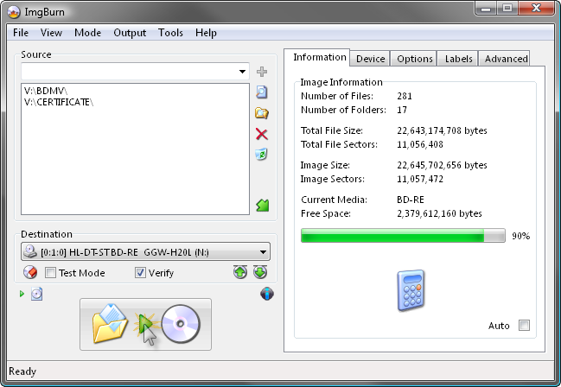This screenshot has height=387, width=561.
Task: Click the small disc document icon
Action: 36,294
